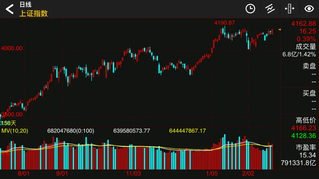
Task: Tap the low price 4128.36
Action: [304, 136]
